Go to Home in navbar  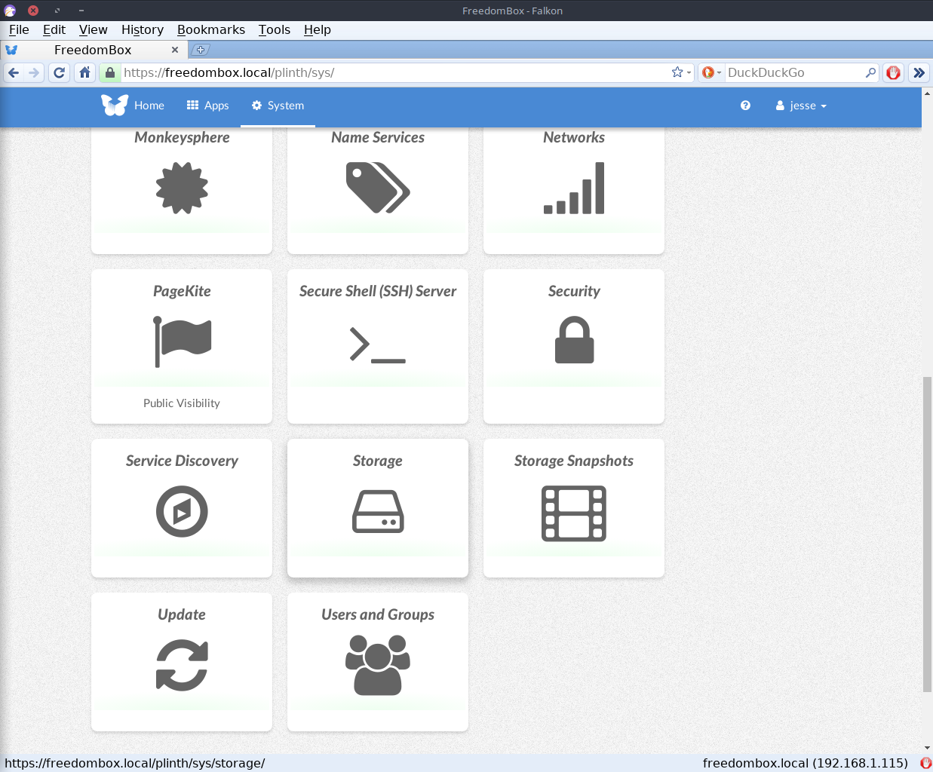click(149, 106)
